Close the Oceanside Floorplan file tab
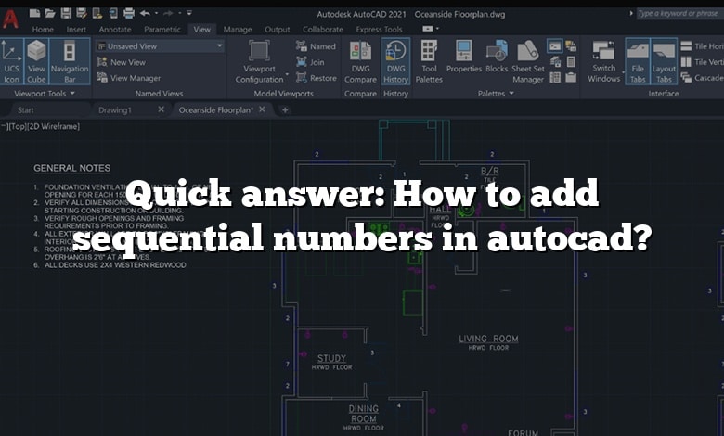 tap(263, 109)
